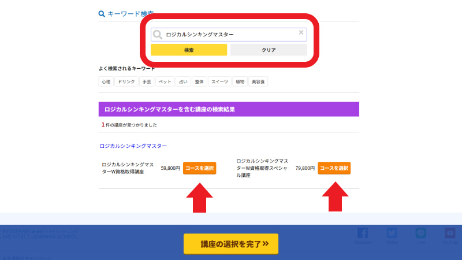Click the 1件の講座が見つかりました result count

(129, 125)
